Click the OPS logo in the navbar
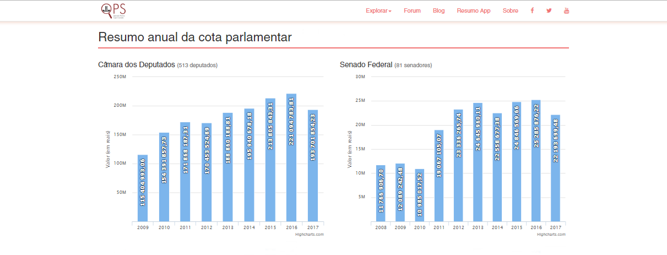Viewport: 667px width, 255px height. coord(113,10)
